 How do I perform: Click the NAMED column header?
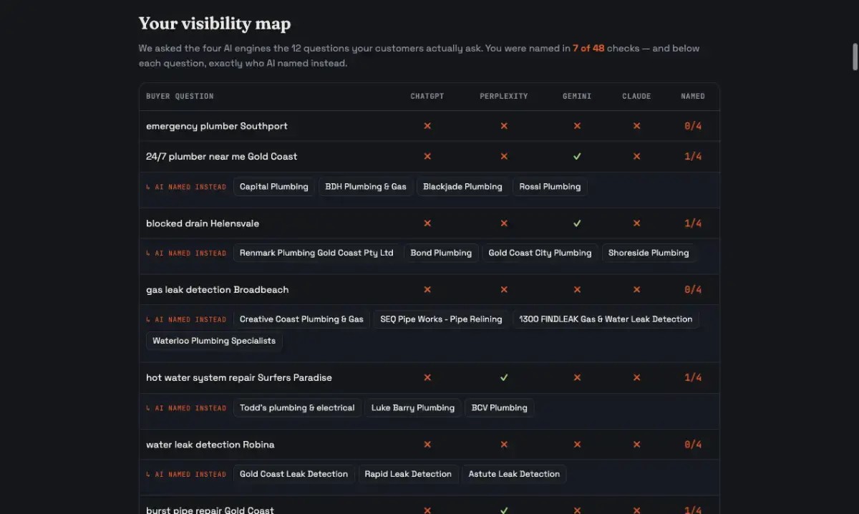693,96
